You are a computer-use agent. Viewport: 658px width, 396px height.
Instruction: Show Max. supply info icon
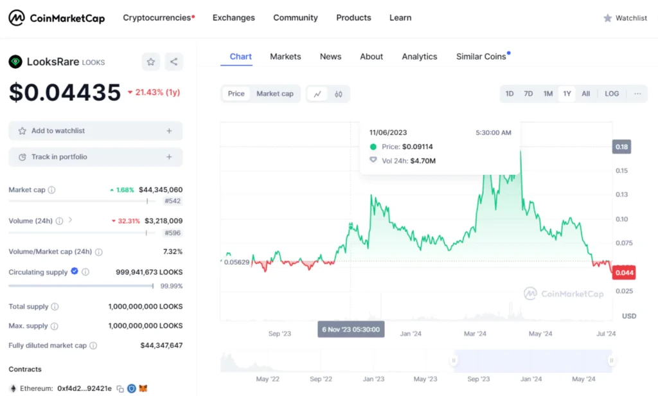pos(54,326)
